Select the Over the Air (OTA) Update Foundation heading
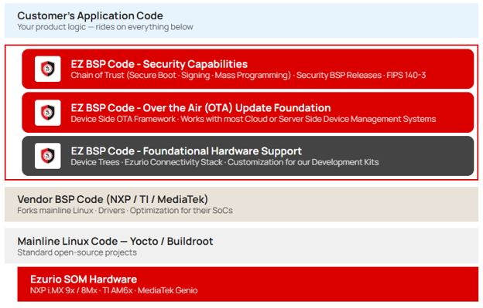Image resolution: width=483 pixels, height=308 pixels. point(200,108)
